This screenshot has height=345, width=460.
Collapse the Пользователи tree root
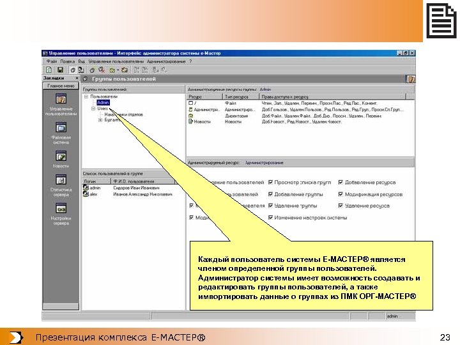click(86, 96)
